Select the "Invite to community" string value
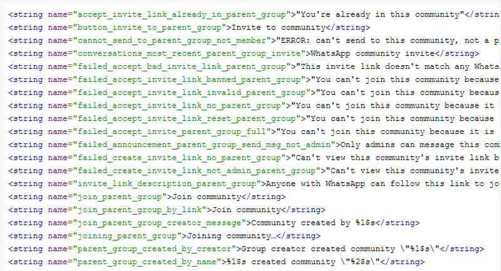This screenshot has width=501, height=271. (278, 28)
